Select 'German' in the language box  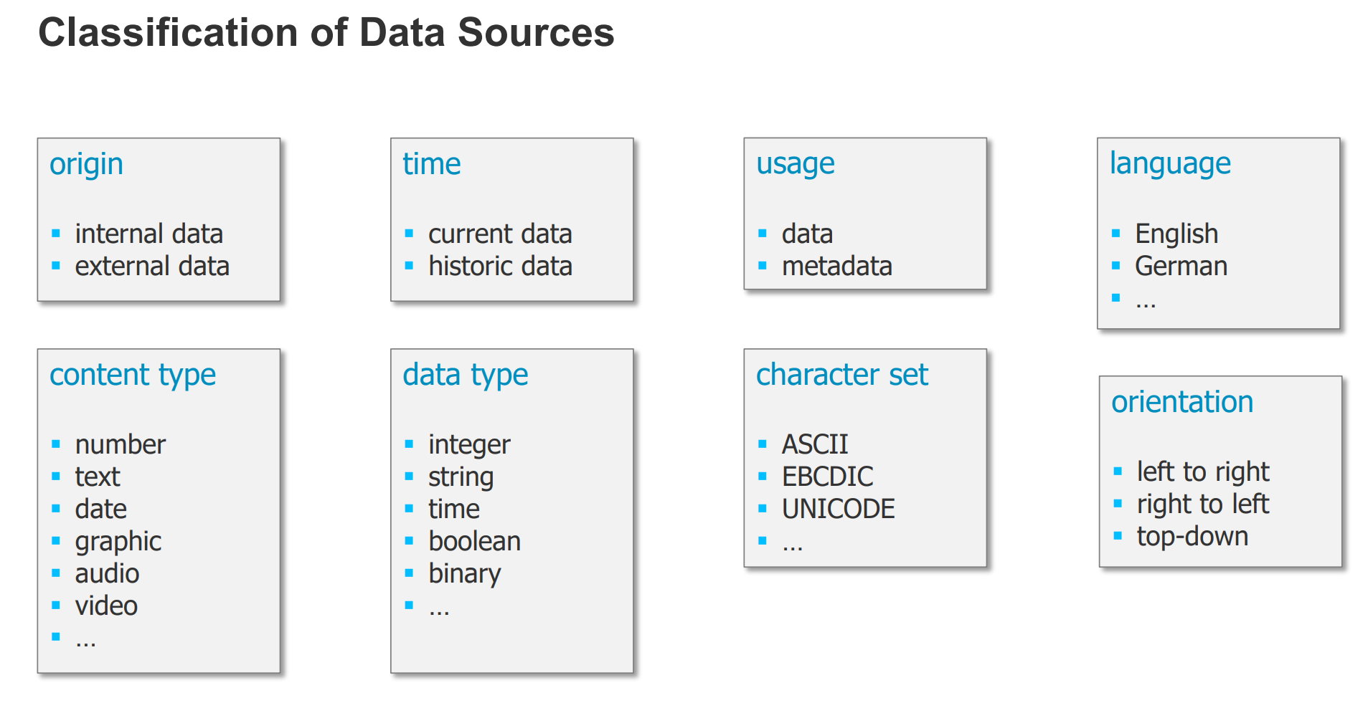point(1181,266)
